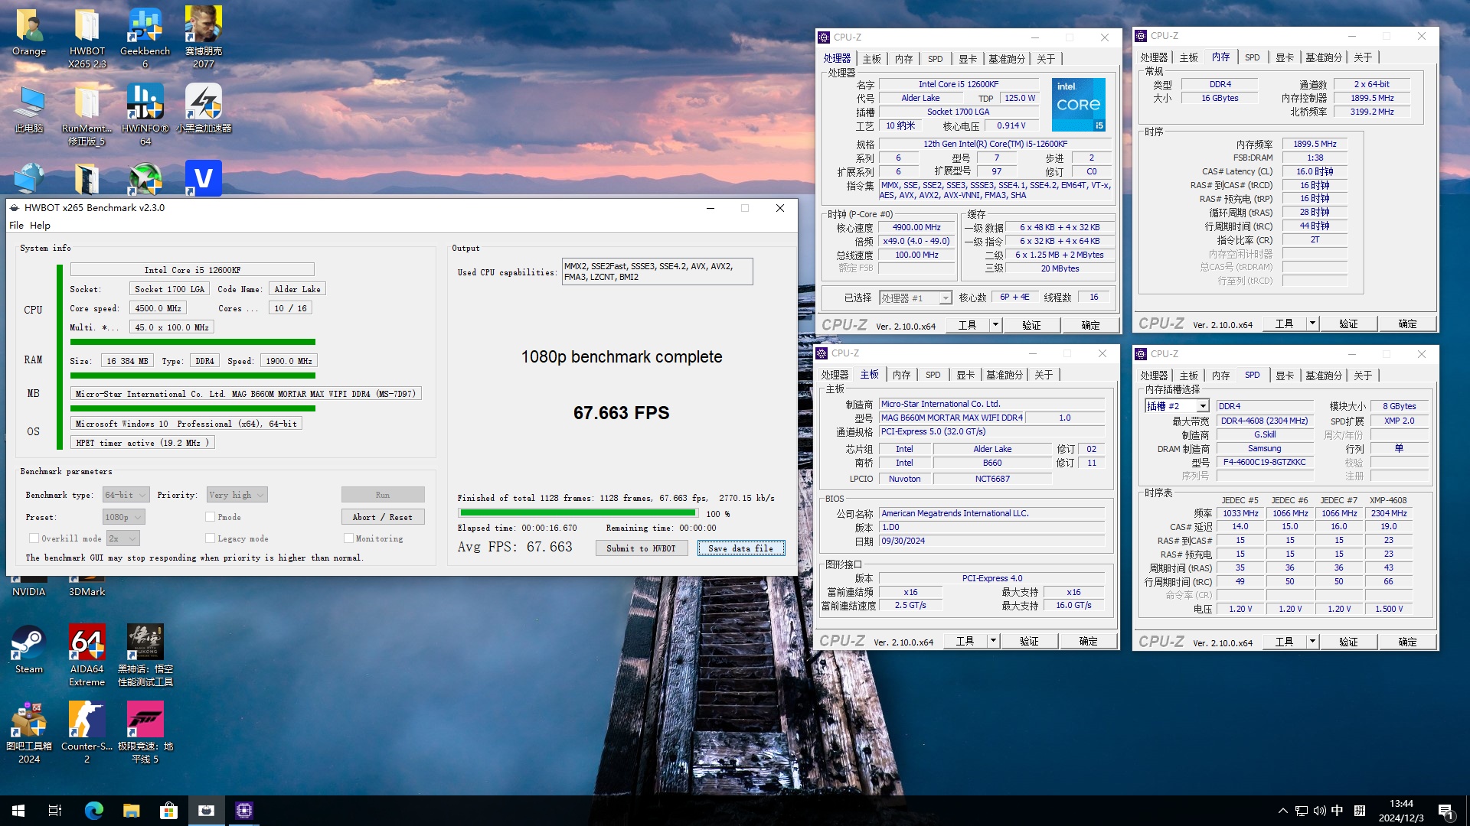Toggle the 中 input method indicator
The image size is (1470, 826).
click(1337, 811)
